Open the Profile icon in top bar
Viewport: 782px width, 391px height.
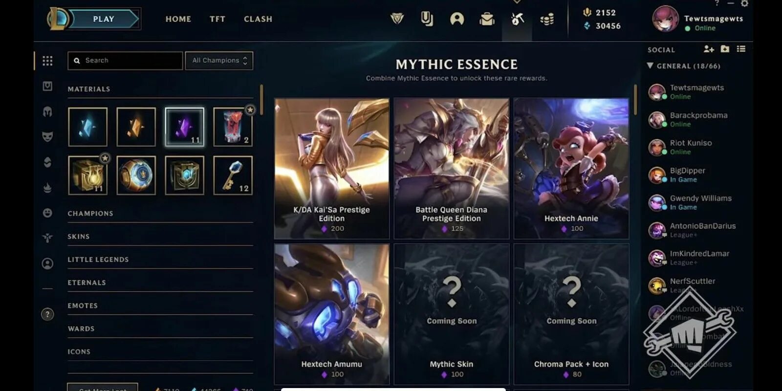pos(457,19)
